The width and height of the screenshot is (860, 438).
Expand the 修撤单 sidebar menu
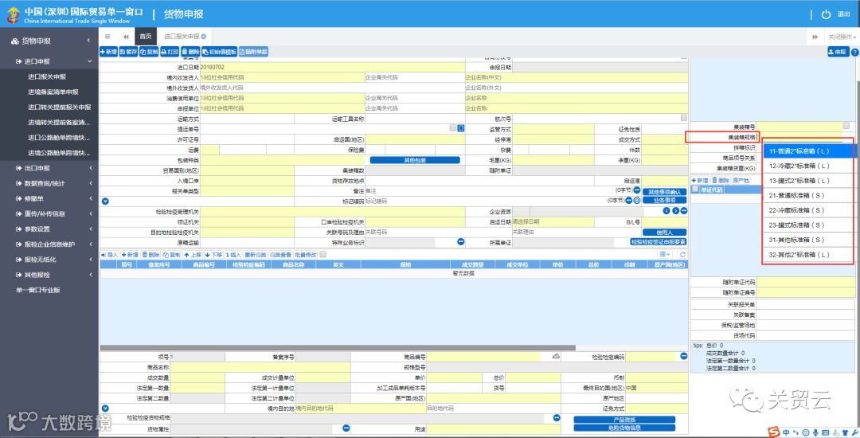pos(49,198)
